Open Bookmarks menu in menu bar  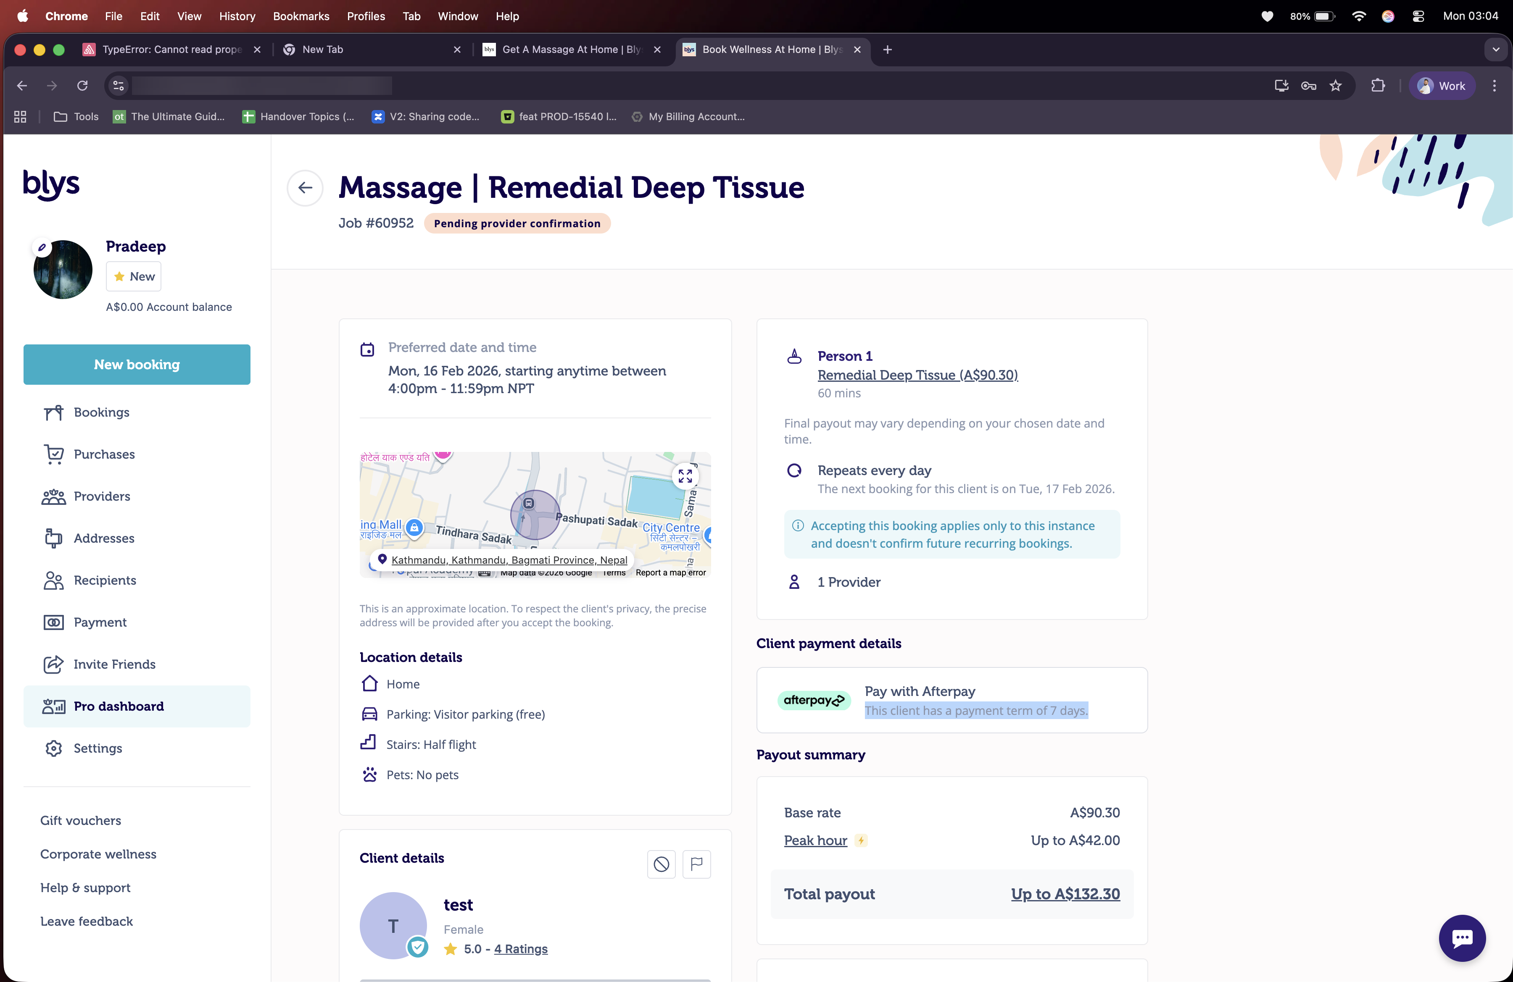pos(300,16)
